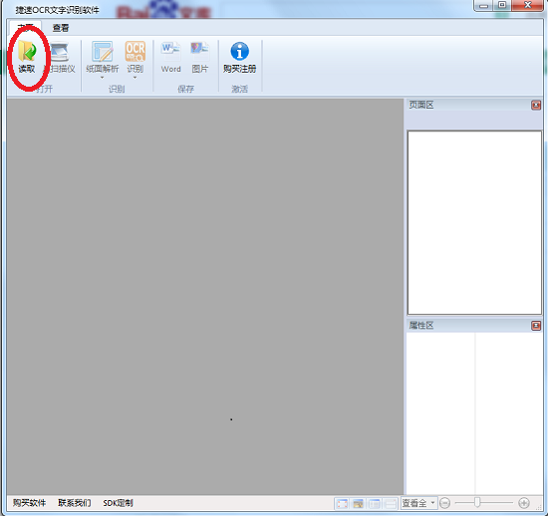
Task: Zoom out with the minus icon
Action: [x=445, y=503]
